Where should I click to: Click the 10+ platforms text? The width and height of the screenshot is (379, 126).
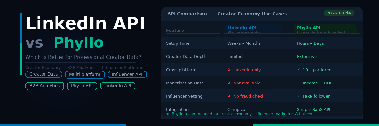click(x=317, y=70)
